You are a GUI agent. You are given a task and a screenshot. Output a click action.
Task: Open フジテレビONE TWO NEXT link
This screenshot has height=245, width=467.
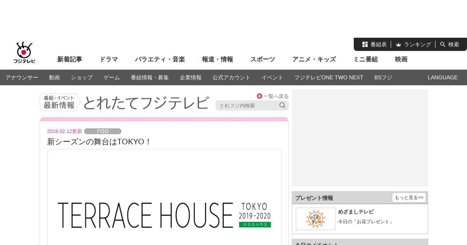point(329,77)
